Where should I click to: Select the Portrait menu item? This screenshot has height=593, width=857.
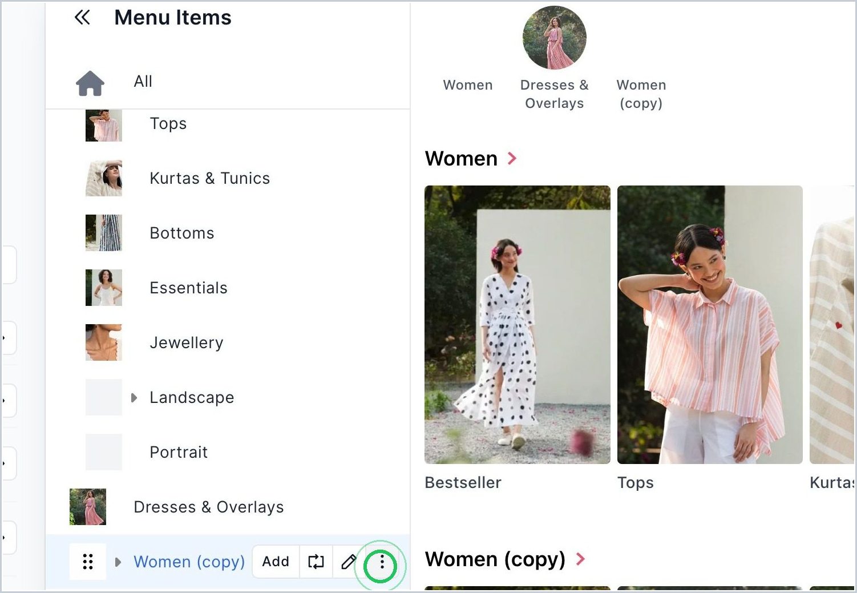pyautogui.click(x=179, y=453)
